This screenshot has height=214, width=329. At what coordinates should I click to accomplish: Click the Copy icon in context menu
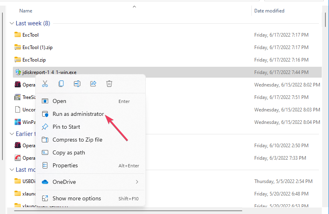click(x=61, y=84)
